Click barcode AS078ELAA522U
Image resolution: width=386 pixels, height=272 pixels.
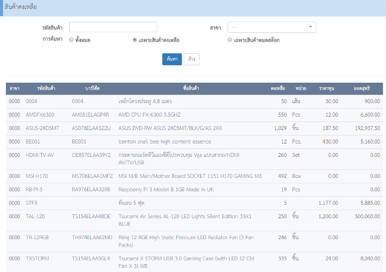pyautogui.click(x=91, y=128)
